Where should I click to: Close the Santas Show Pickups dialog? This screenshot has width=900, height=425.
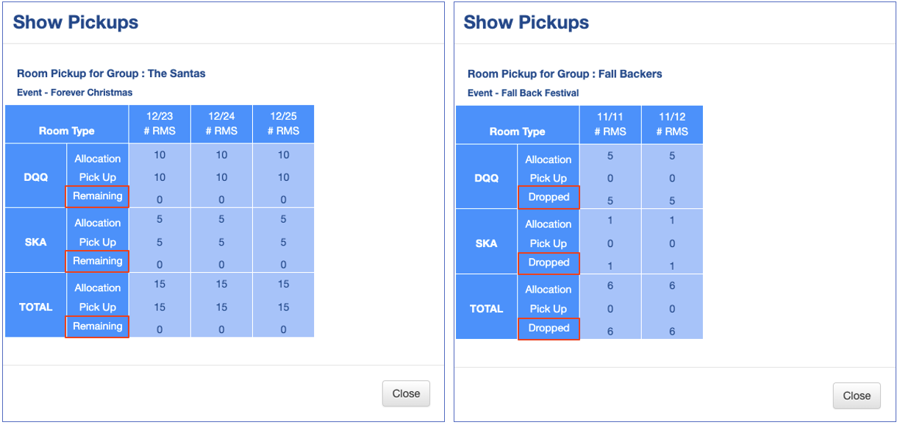406,393
